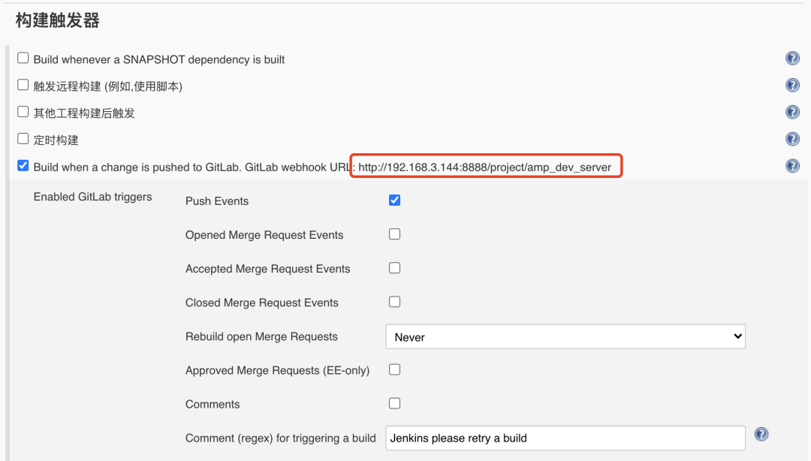Disable the Push Events trigger
The image size is (811, 461).
click(394, 200)
